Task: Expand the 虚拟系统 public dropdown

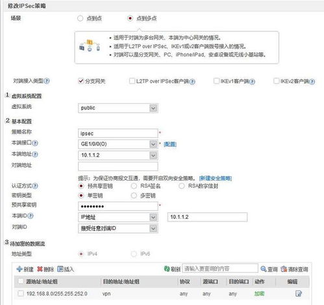Action: (x=153, y=108)
